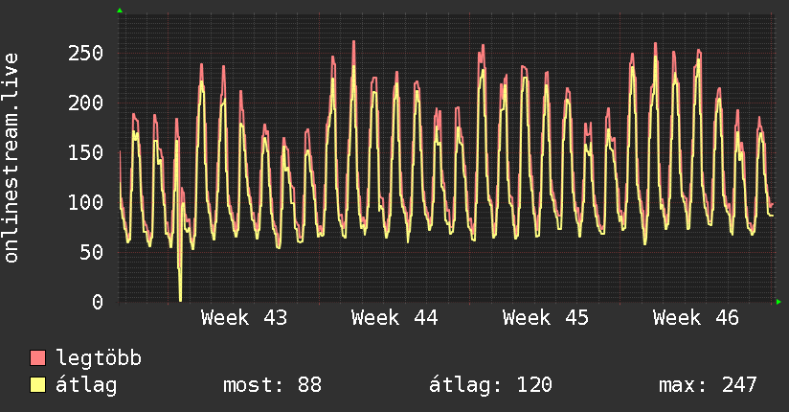The width and height of the screenshot is (789, 412).
Task: Click the 'átlag: 120' average value
Action: tap(490, 385)
